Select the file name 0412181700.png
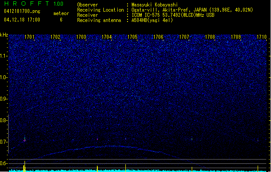Screen dimensions: 271x172 tap(22, 11)
